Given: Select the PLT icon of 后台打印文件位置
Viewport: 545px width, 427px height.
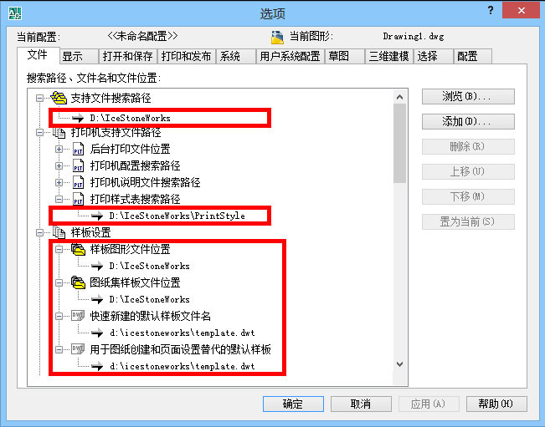Looking at the screenshot, I should point(78,149).
